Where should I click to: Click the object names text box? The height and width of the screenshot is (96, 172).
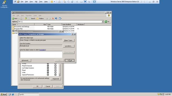41,54
